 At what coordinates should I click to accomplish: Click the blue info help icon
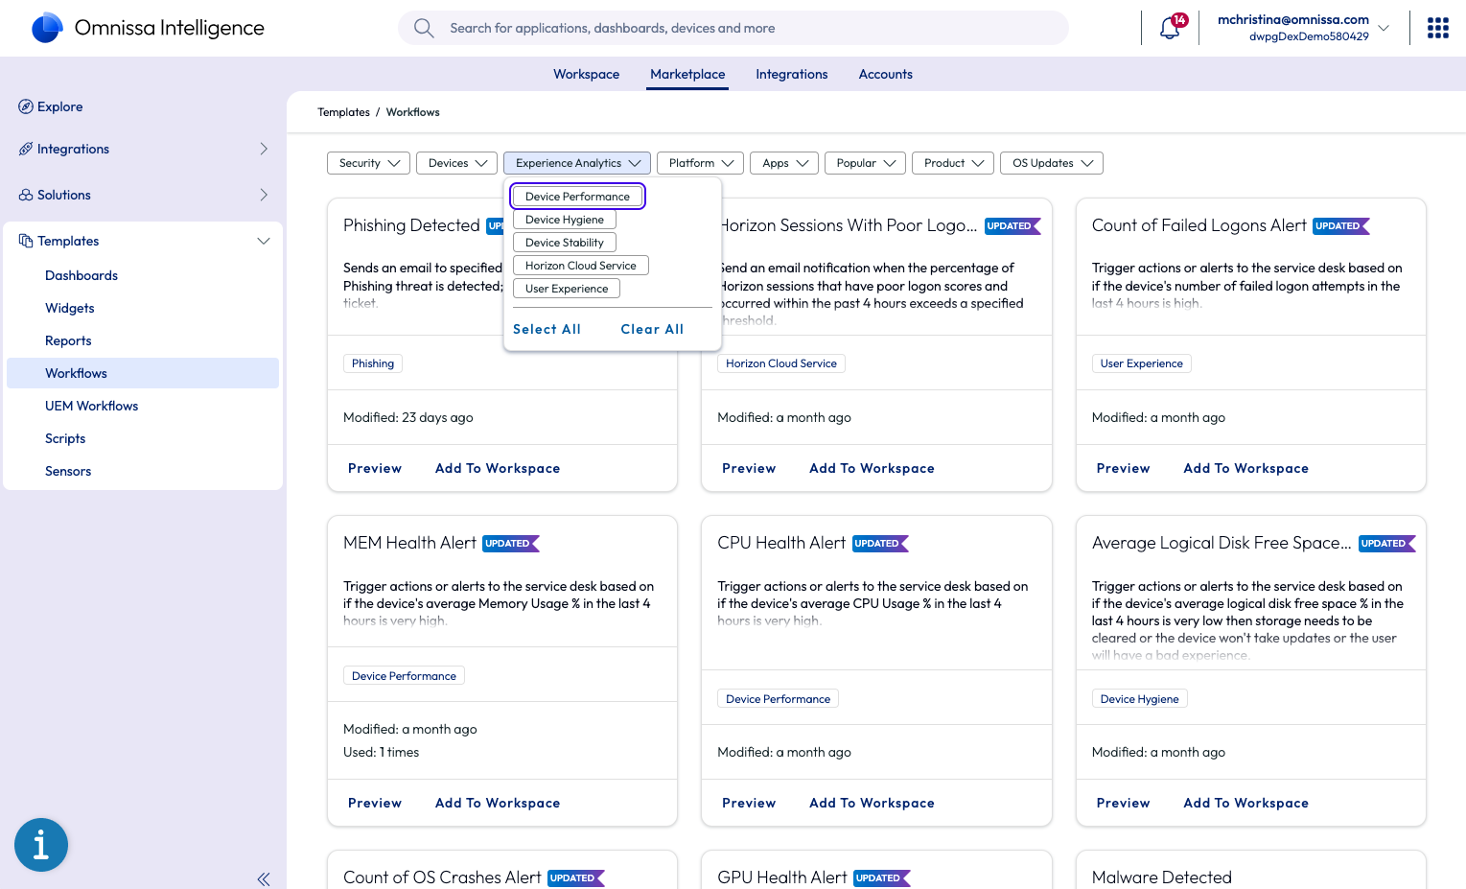(41, 845)
